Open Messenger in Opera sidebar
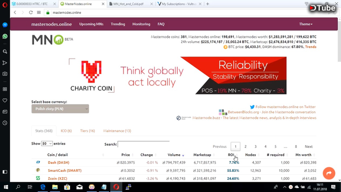Image resolution: width=341 pixels, height=192 pixels. (5, 25)
